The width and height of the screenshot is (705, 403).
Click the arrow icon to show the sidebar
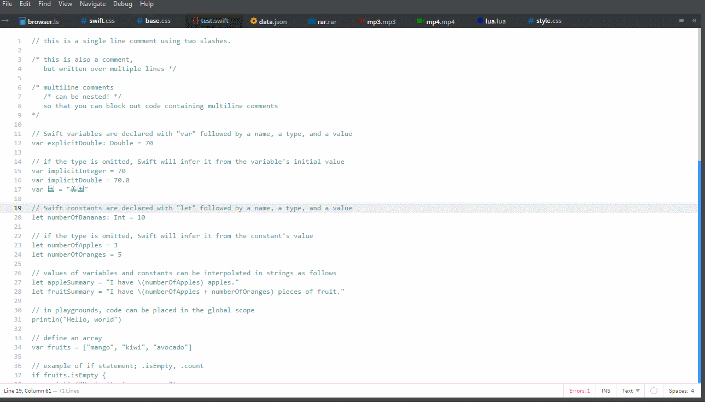coord(5,21)
